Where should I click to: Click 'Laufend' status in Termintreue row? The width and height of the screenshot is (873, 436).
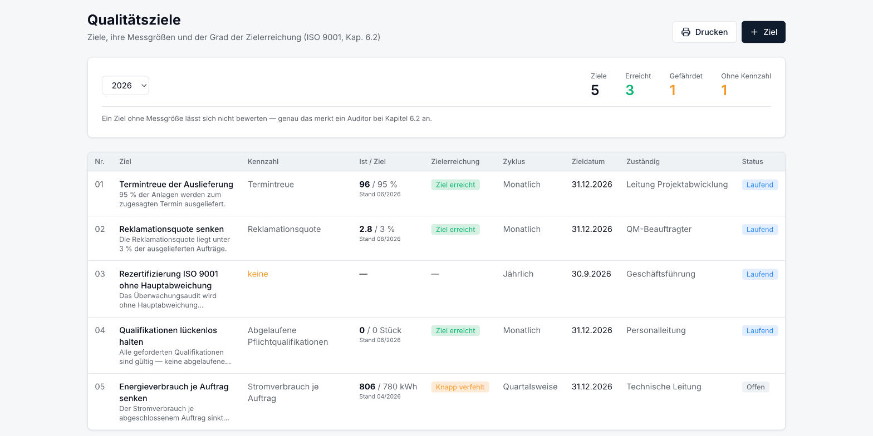coord(760,185)
